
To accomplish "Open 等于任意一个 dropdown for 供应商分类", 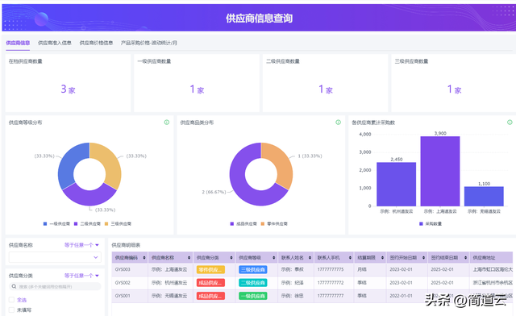I will tap(81, 276).
